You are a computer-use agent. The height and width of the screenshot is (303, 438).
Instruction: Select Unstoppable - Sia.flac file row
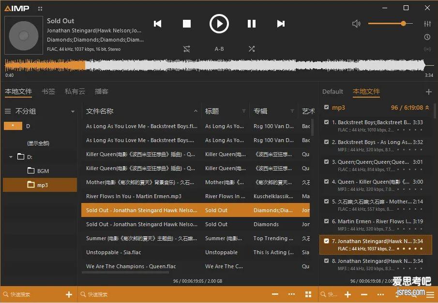pos(196,252)
